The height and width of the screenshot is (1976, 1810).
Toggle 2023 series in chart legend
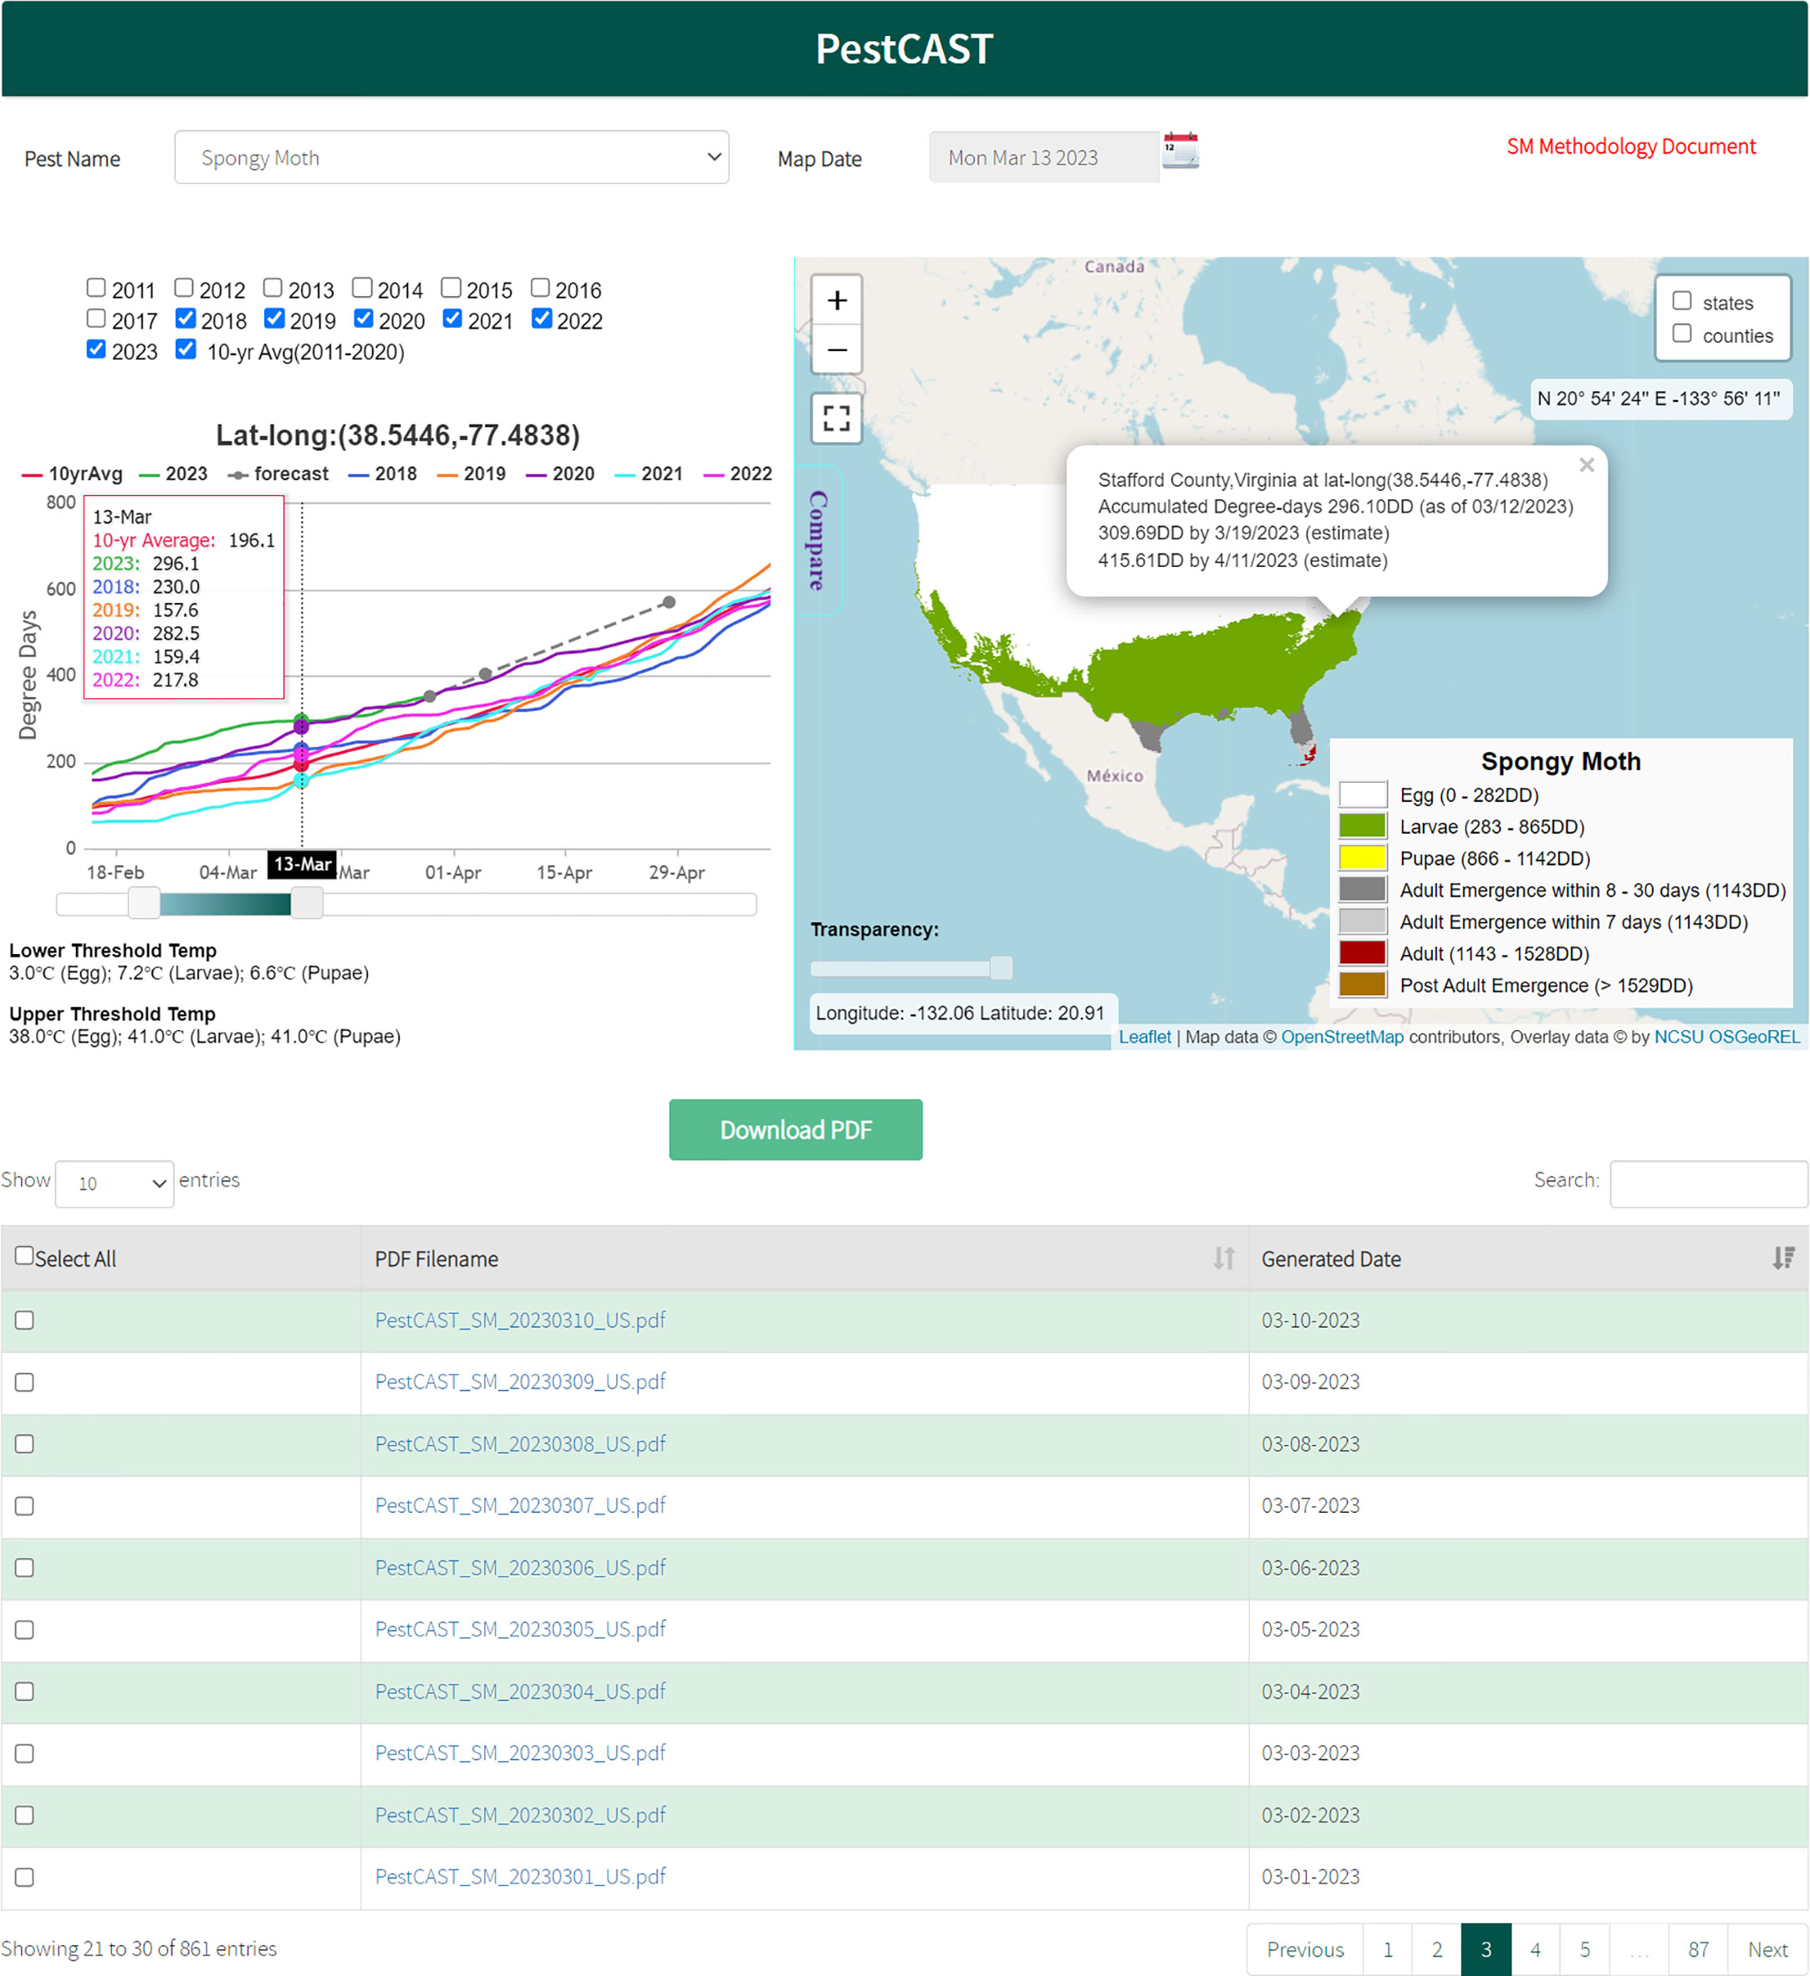pyautogui.click(x=173, y=474)
